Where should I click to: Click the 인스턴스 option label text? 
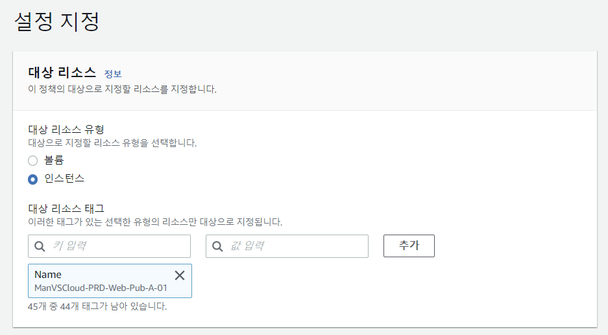(x=64, y=178)
